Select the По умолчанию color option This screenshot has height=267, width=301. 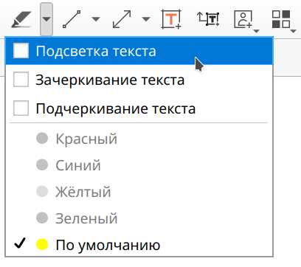pos(139,245)
